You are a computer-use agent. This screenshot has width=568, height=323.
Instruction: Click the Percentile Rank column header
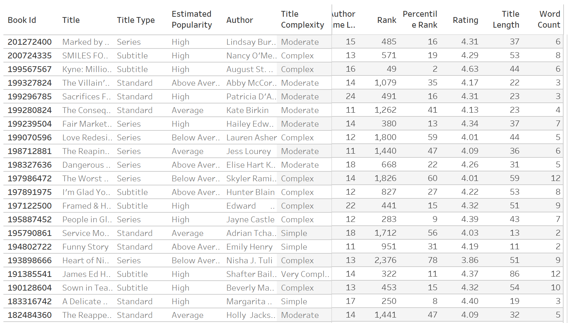click(x=420, y=19)
